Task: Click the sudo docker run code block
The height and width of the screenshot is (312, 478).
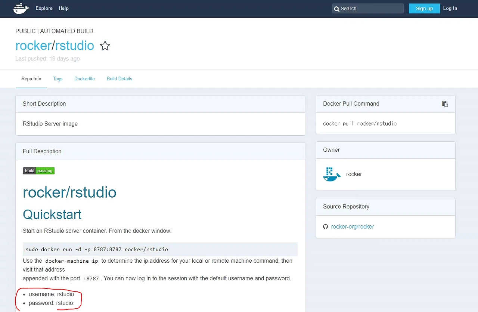Action: point(160,249)
